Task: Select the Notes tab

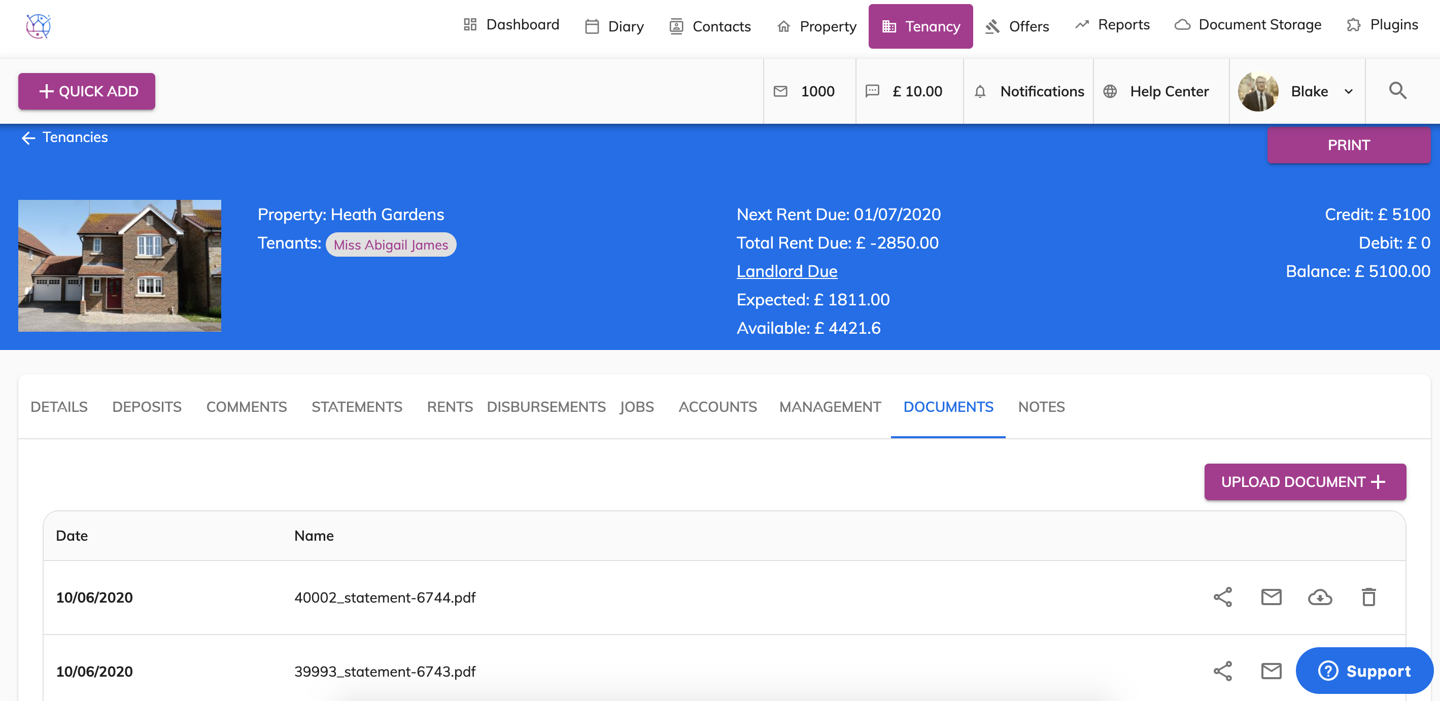Action: [x=1041, y=406]
